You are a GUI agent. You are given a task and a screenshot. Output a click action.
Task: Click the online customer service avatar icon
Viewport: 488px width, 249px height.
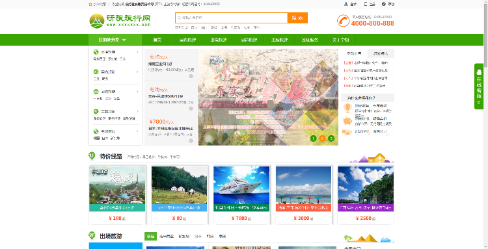coord(479,72)
